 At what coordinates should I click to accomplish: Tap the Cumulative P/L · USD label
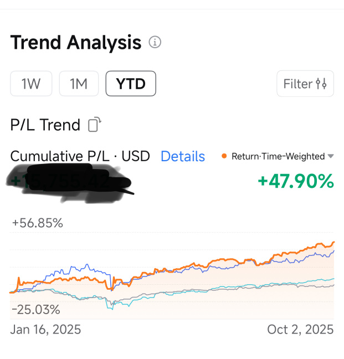[80, 156]
